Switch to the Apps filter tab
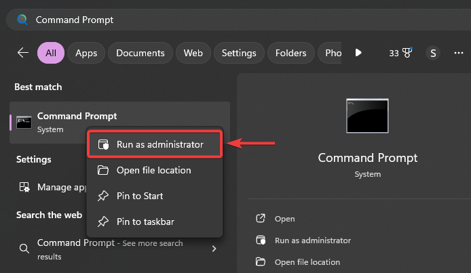471x273 pixels. pos(86,52)
